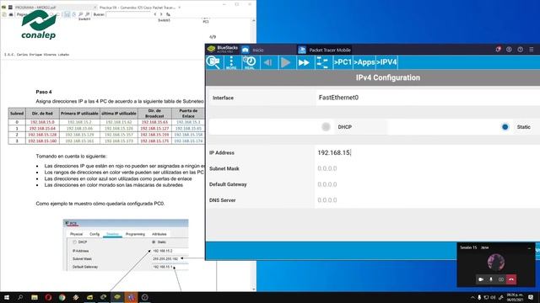540x303 pixels.
Task: Click the Buscar search field in PDF viewer
Action: 128,14
